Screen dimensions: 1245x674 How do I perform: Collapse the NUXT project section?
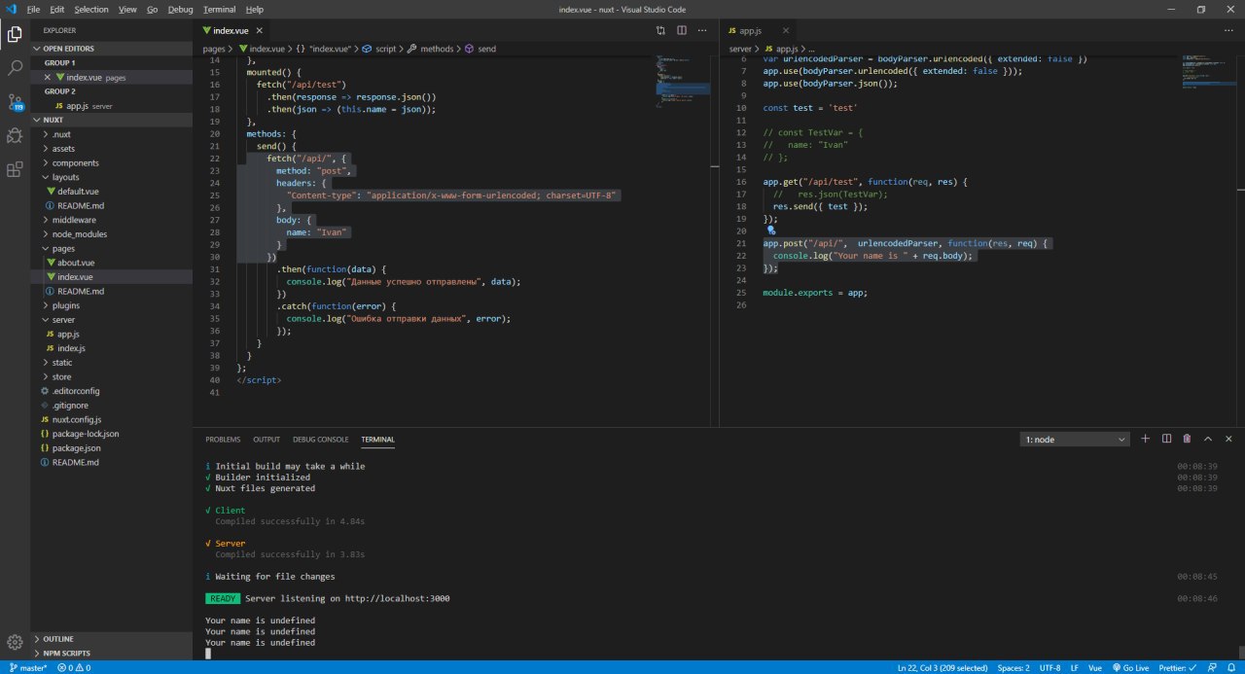coord(113,120)
